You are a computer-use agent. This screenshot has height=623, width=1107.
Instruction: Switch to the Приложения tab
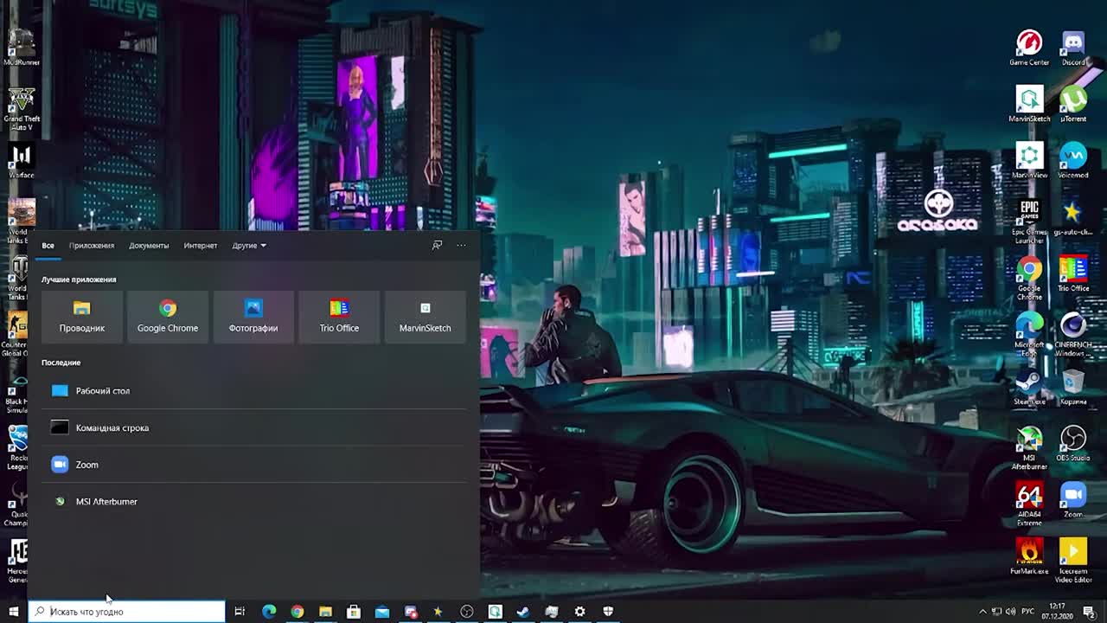tap(92, 246)
